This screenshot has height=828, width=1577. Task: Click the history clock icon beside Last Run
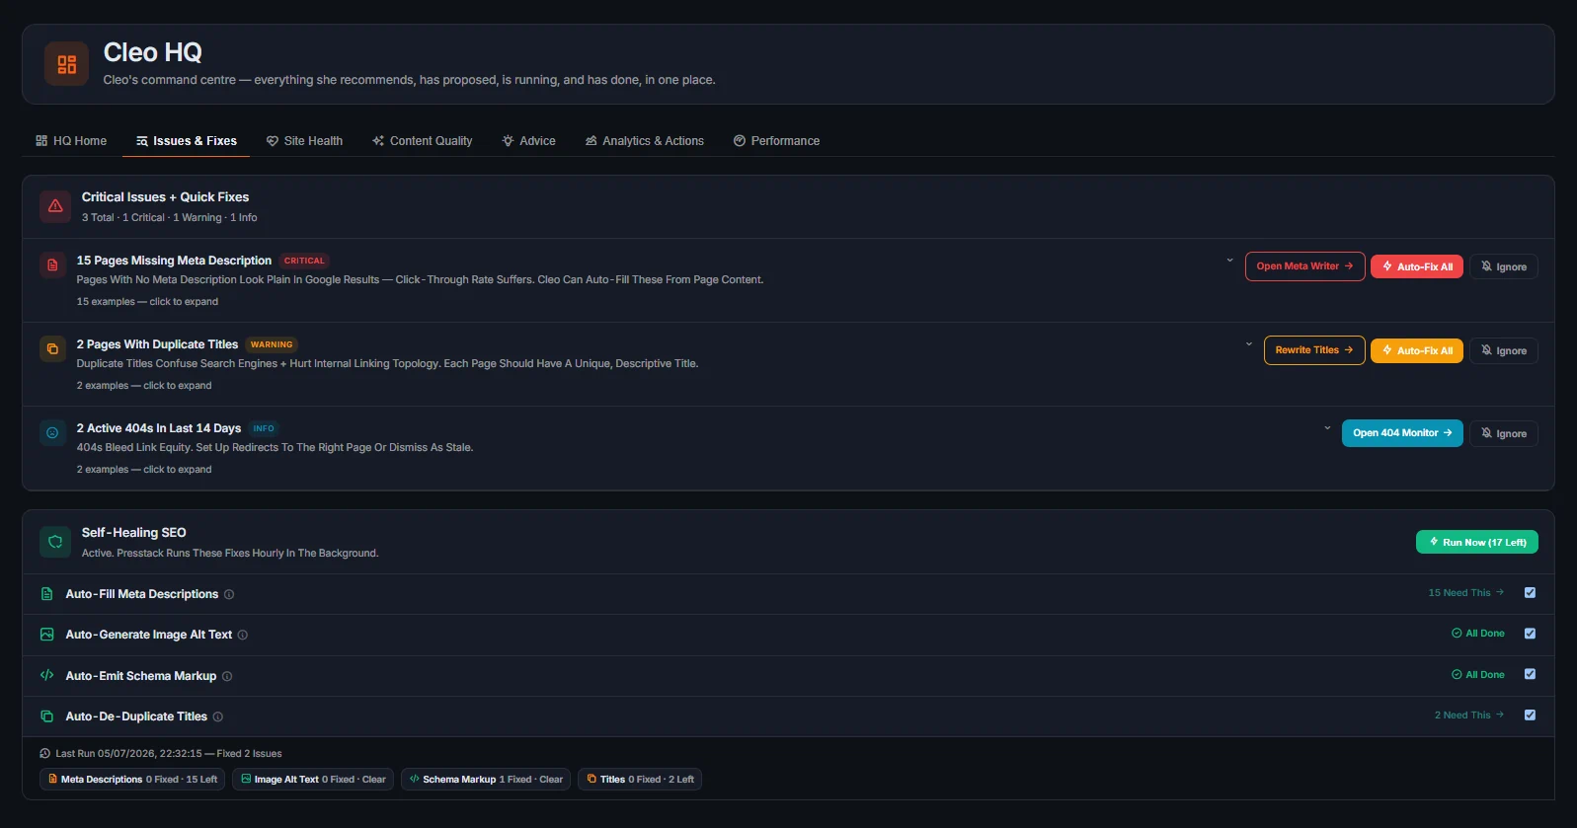(x=44, y=754)
